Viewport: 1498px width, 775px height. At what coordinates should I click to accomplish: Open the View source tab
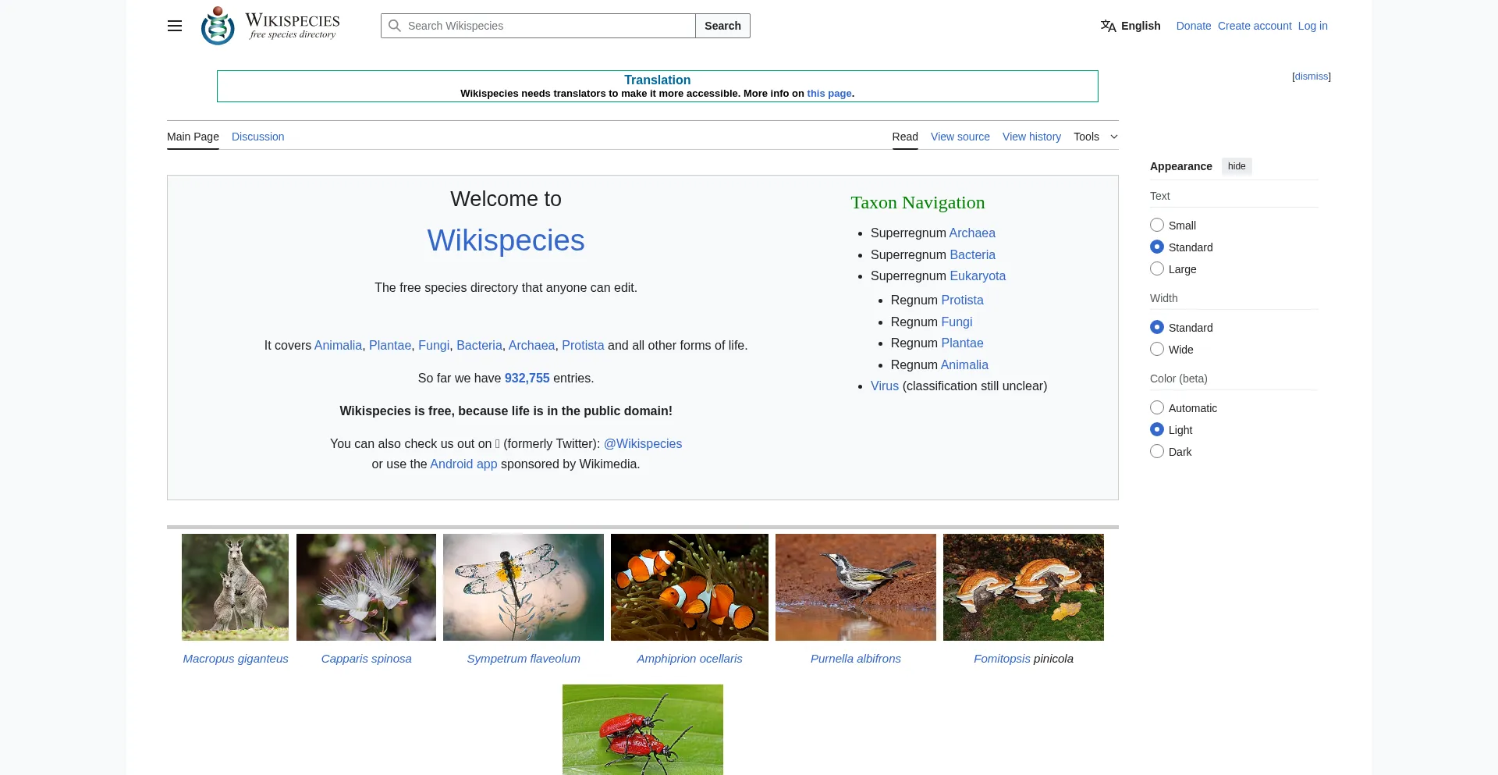pos(960,137)
